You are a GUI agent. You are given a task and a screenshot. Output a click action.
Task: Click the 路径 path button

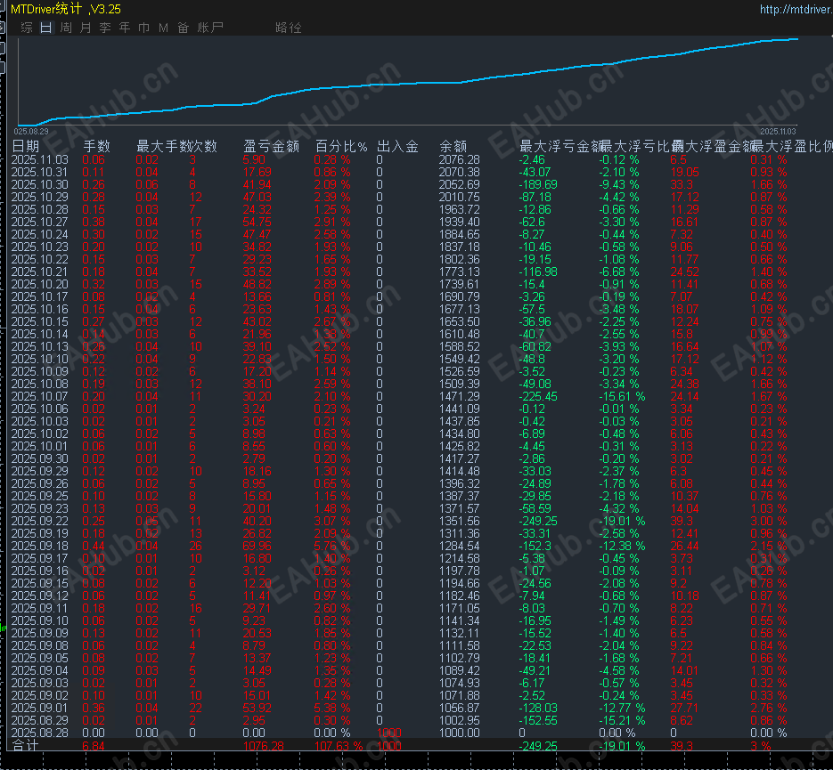coord(289,28)
